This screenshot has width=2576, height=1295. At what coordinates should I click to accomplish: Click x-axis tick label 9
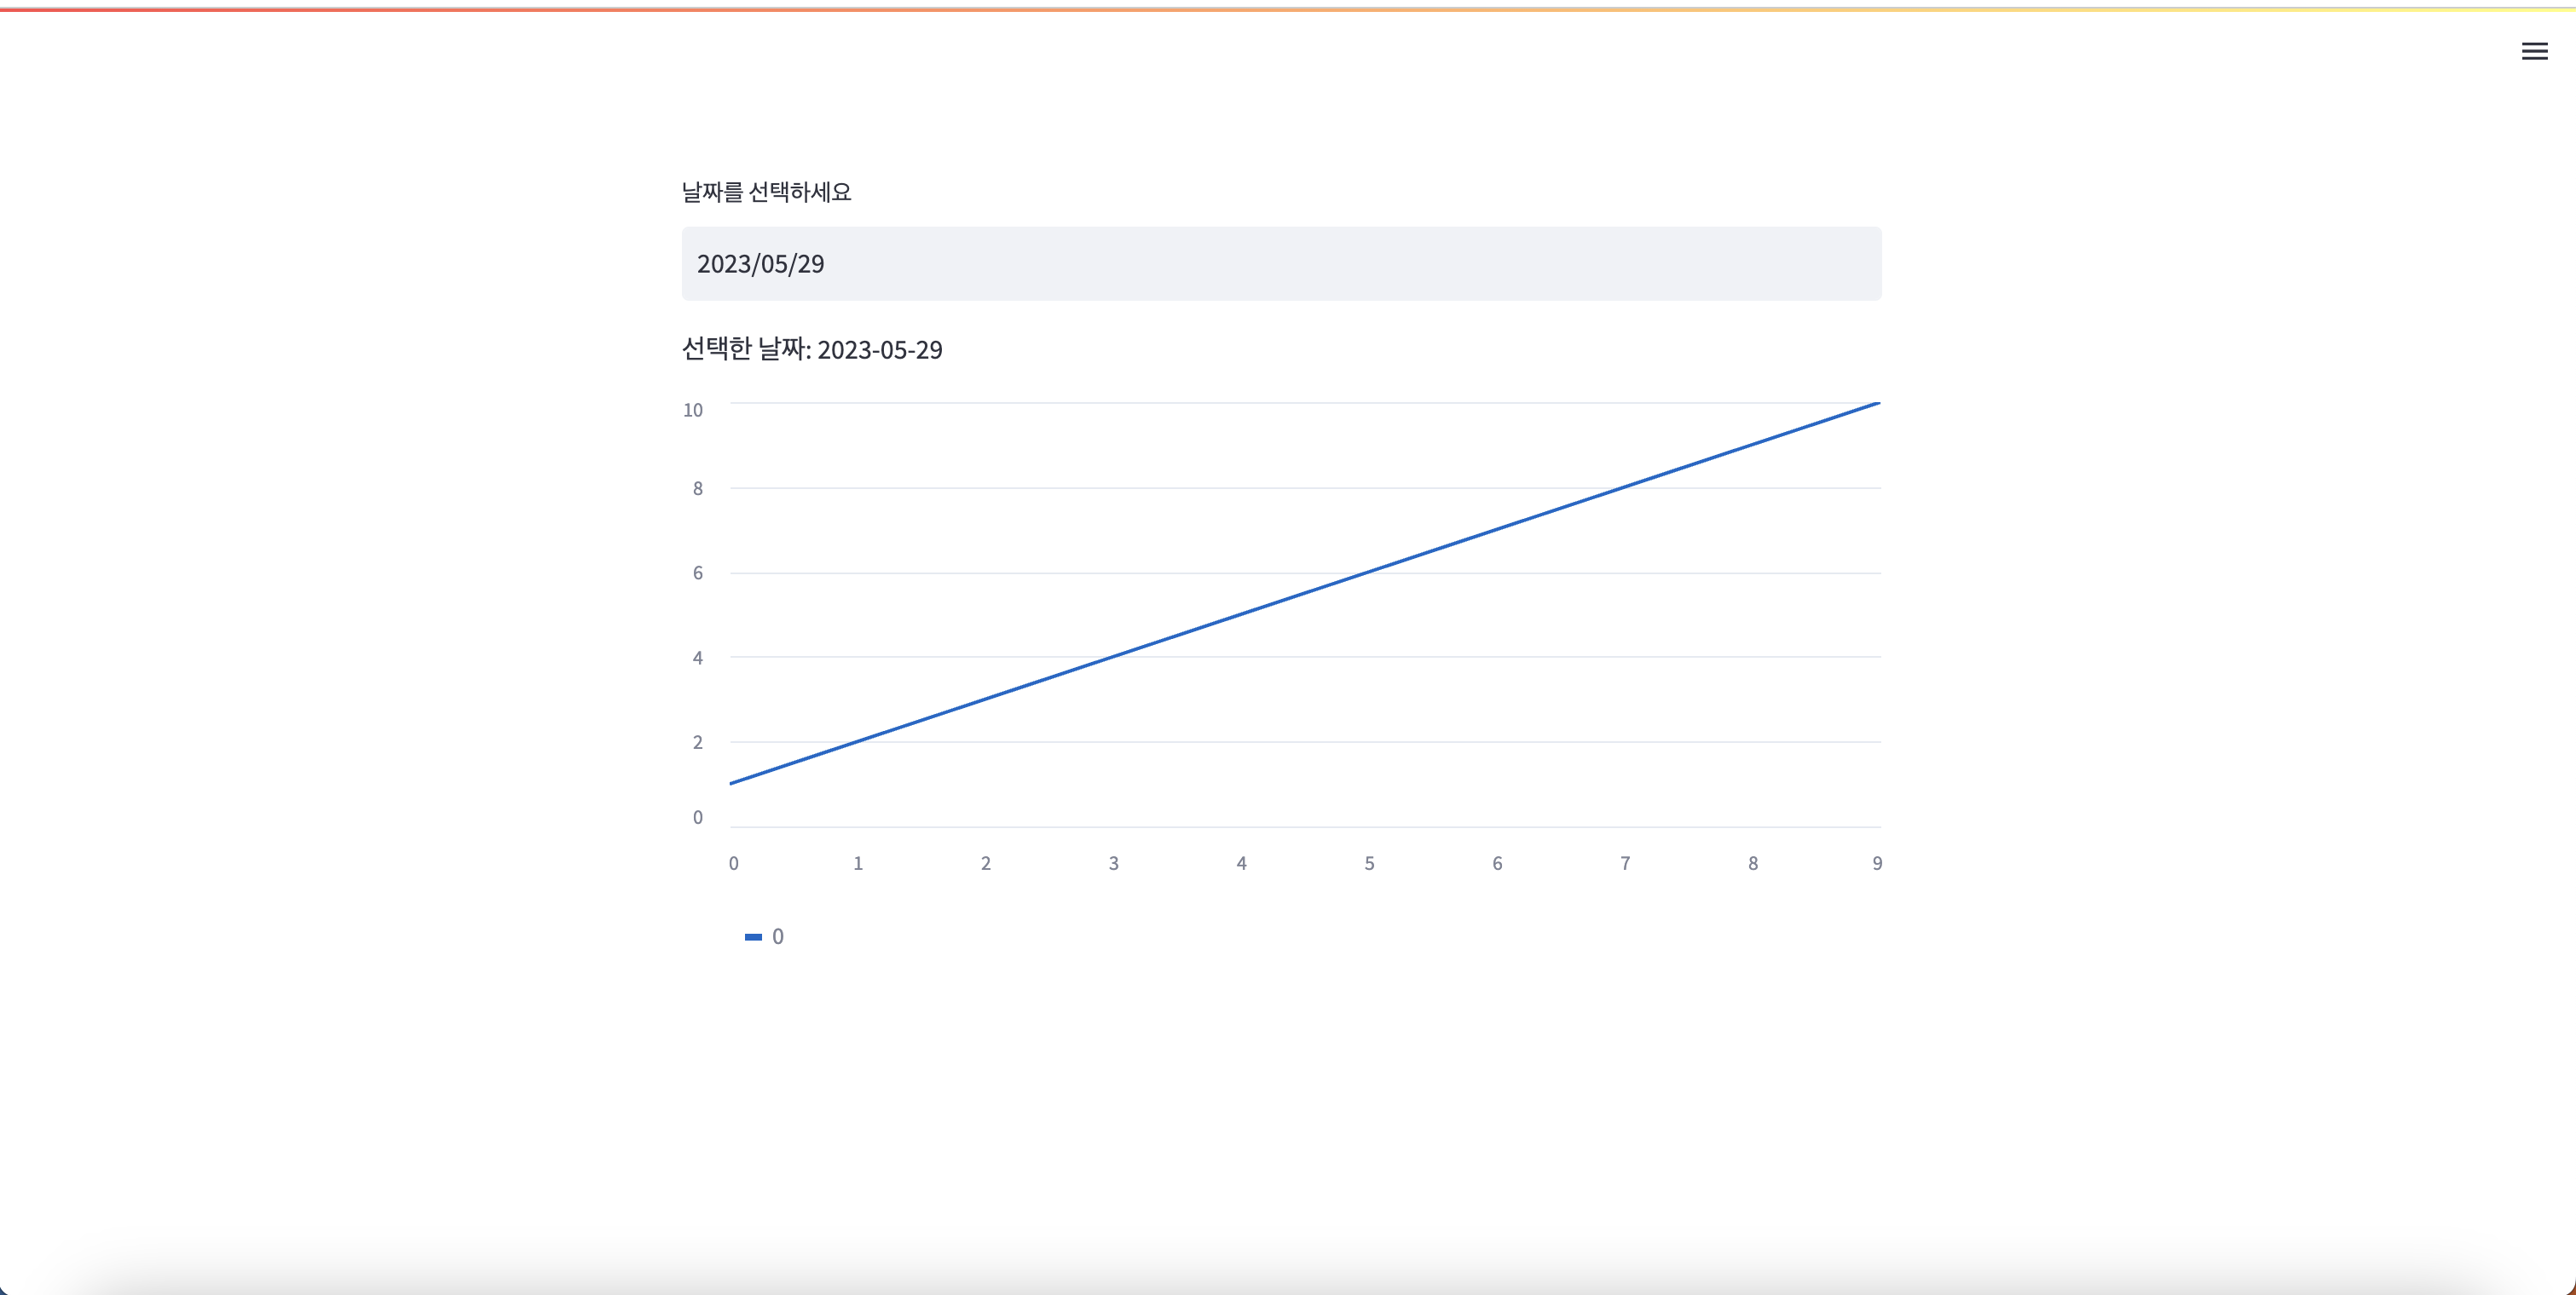pyautogui.click(x=1877, y=863)
